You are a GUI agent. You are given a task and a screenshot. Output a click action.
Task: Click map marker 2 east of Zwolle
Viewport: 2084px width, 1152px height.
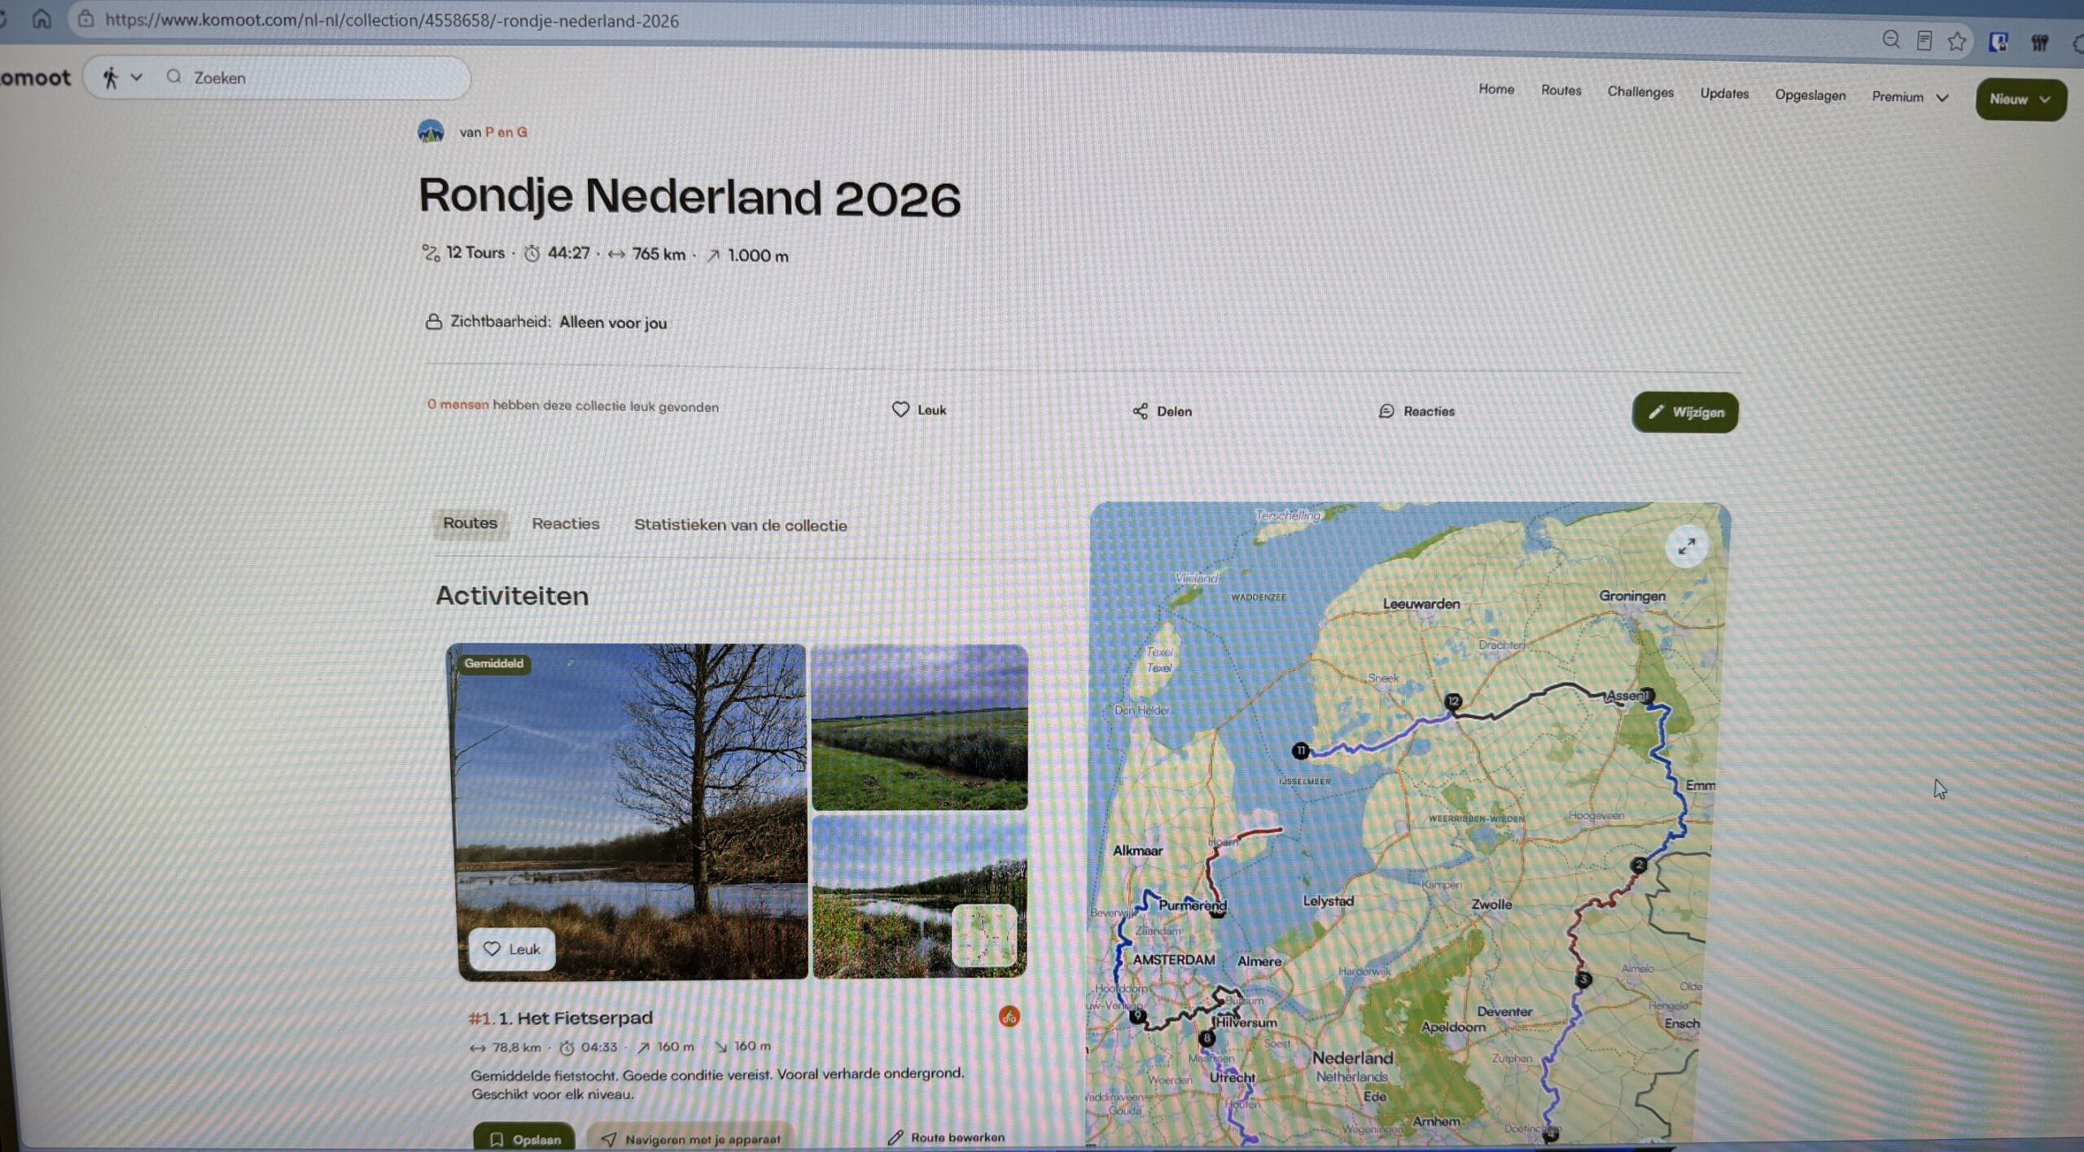click(1640, 865)
